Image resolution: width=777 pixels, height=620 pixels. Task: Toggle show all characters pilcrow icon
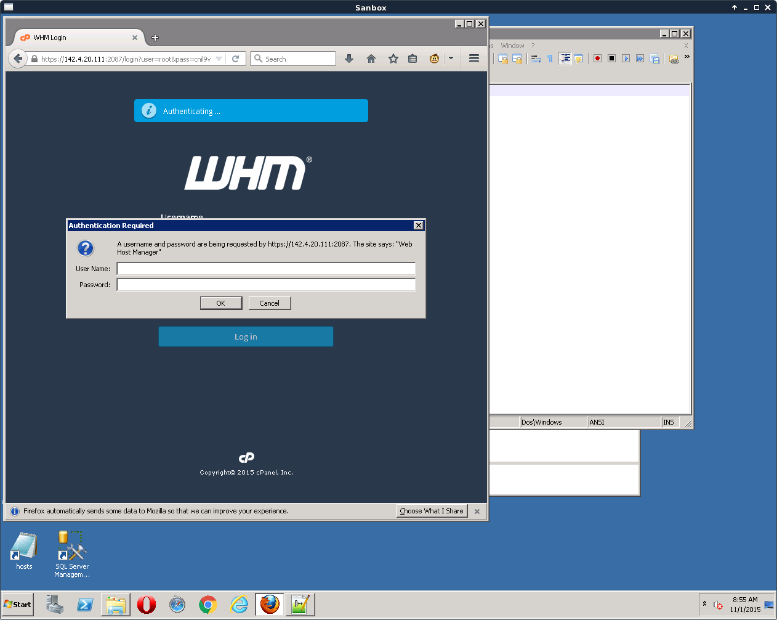[550, 59]
